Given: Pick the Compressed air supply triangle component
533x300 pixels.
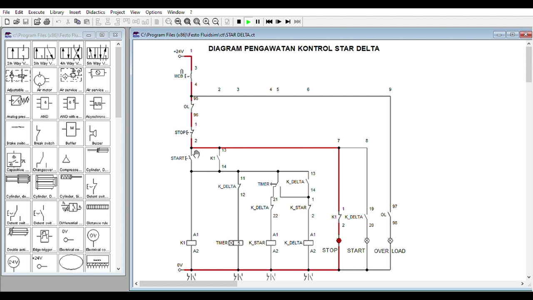Looking at the screenshot, I should click(x=71, y=160).
